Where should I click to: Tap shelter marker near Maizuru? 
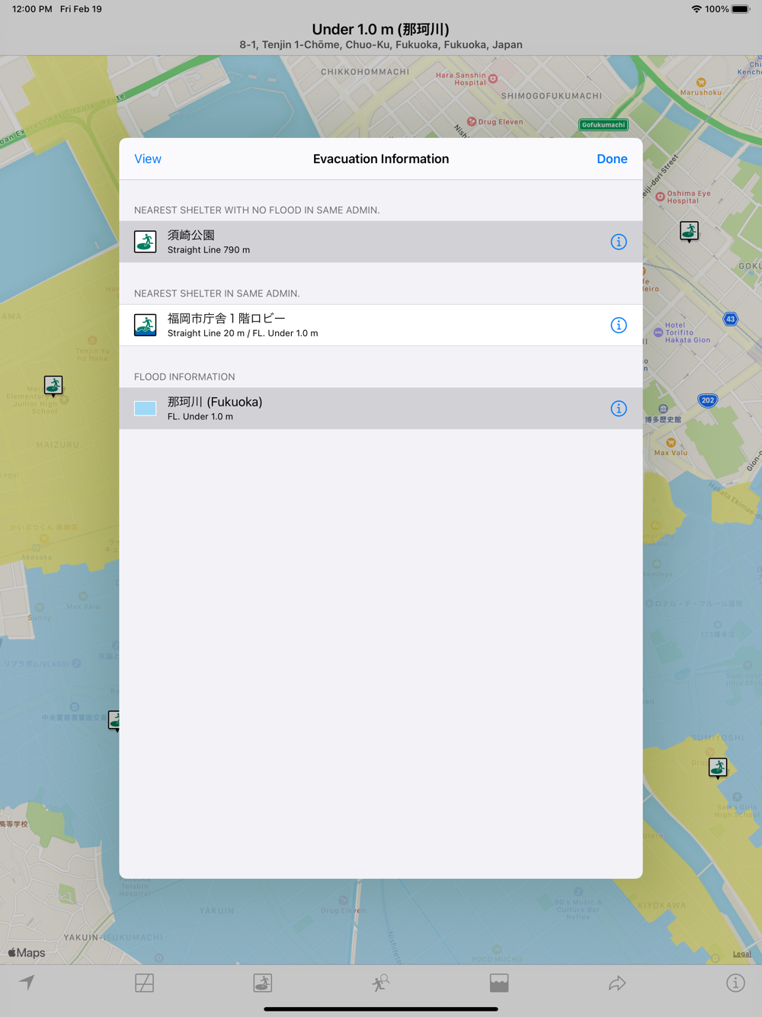(x=53, y=386)
